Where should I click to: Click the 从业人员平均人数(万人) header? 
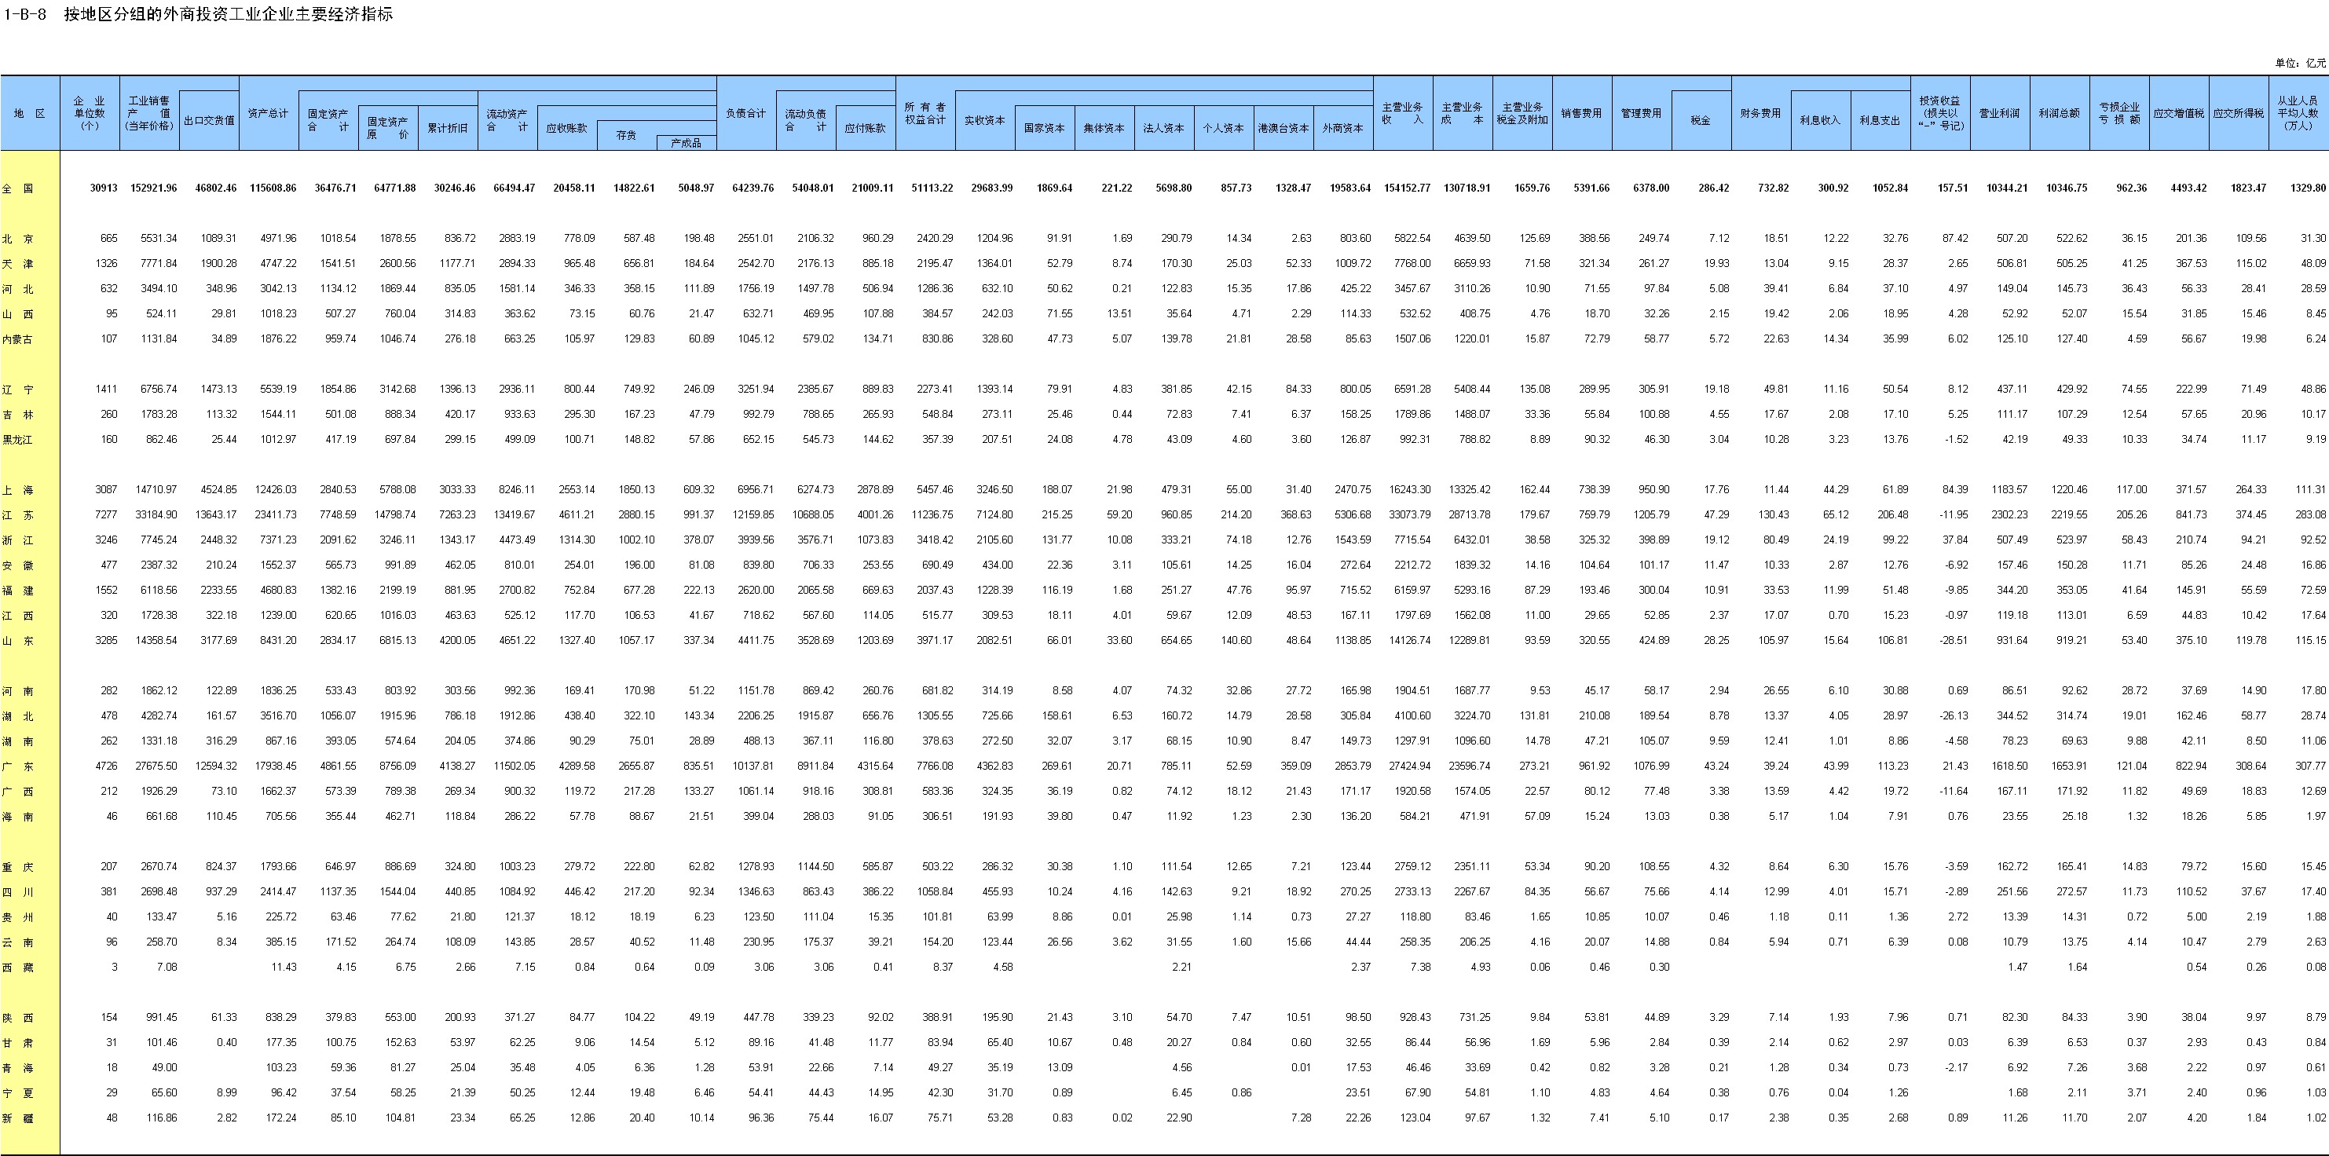(x=2298, y=113)
